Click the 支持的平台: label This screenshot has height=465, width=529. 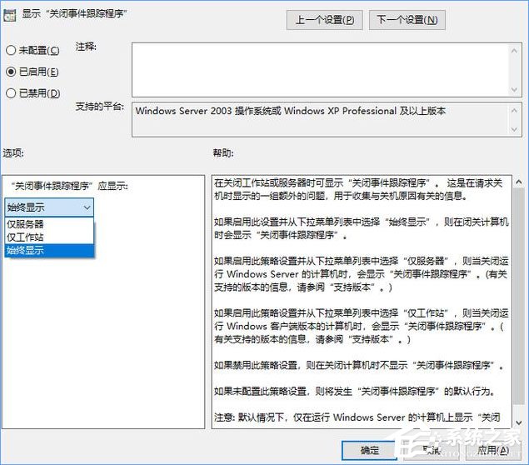(99, 107)
